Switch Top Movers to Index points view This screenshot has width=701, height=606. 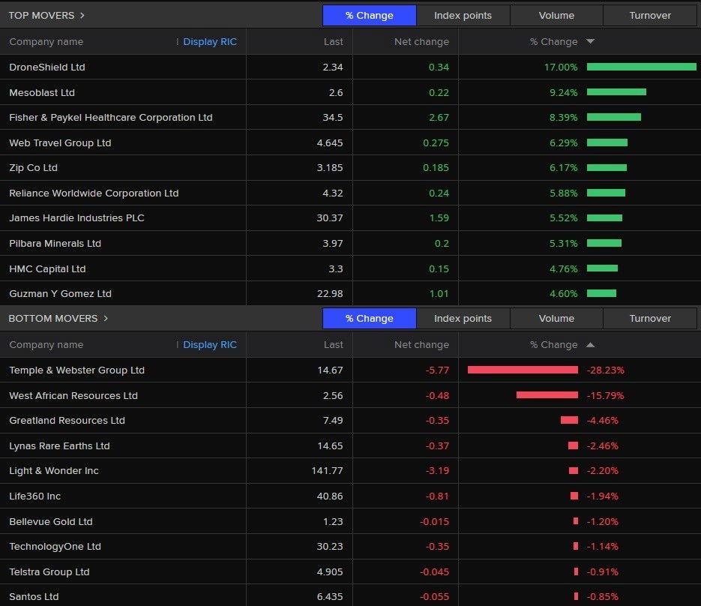point(463,15)
